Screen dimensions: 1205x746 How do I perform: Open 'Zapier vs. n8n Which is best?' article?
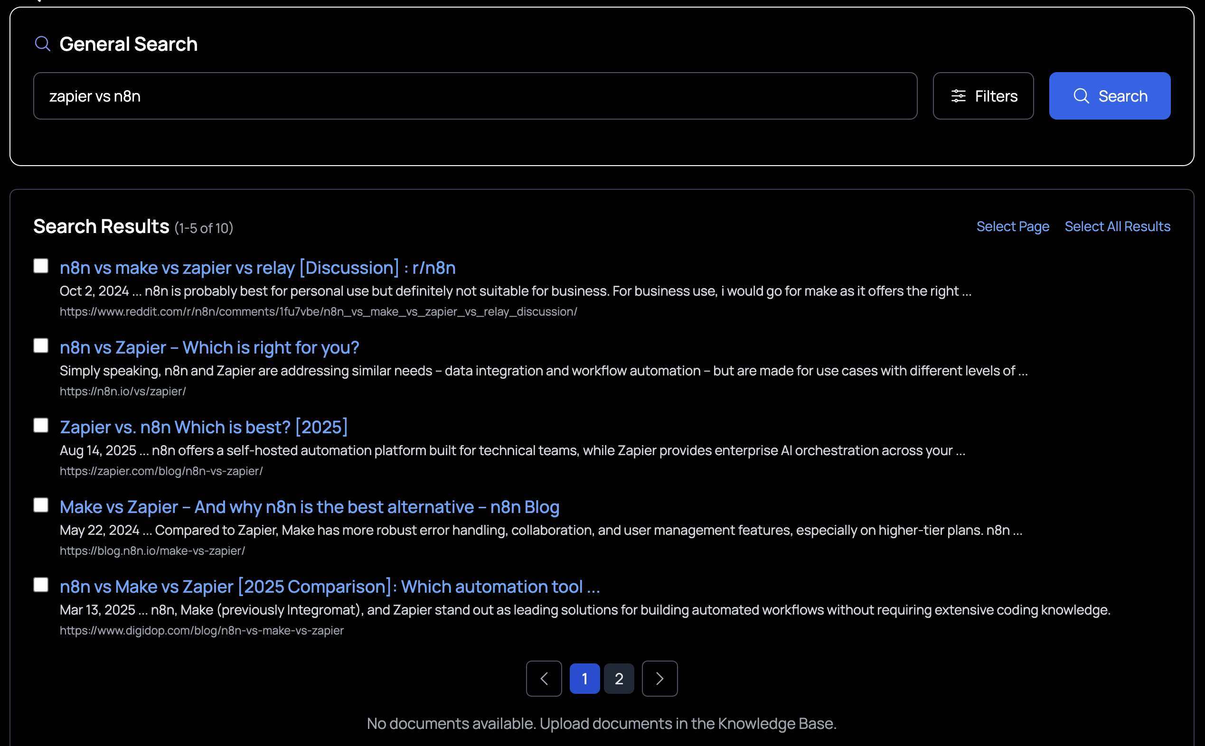click(203, 427)
